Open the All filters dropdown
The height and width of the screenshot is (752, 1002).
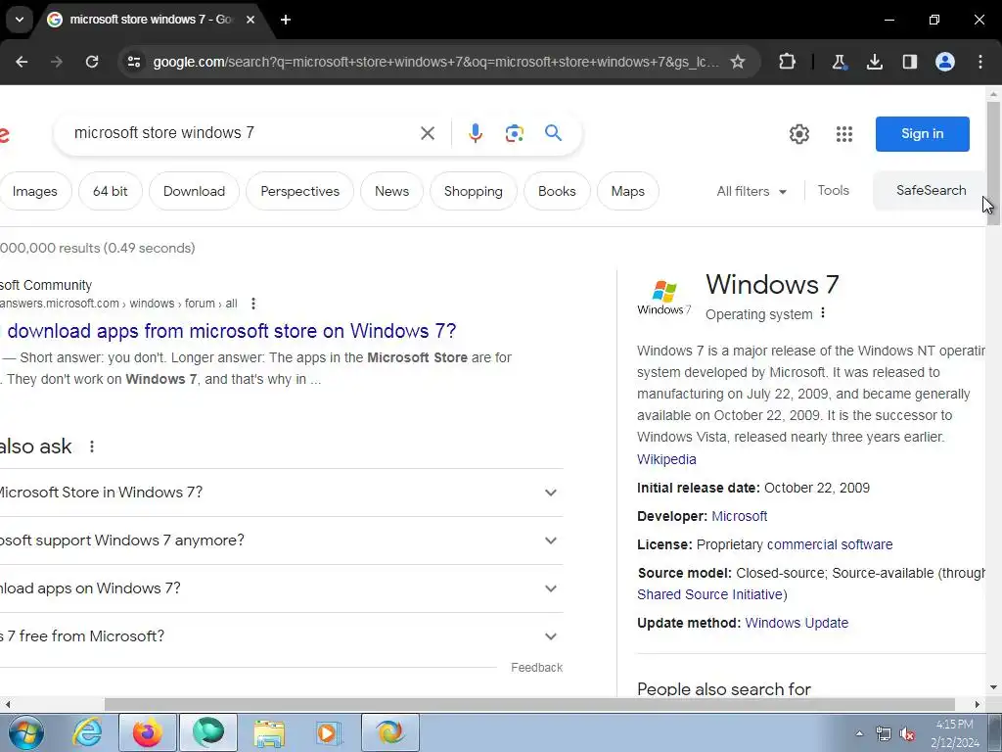click(751, 191)
